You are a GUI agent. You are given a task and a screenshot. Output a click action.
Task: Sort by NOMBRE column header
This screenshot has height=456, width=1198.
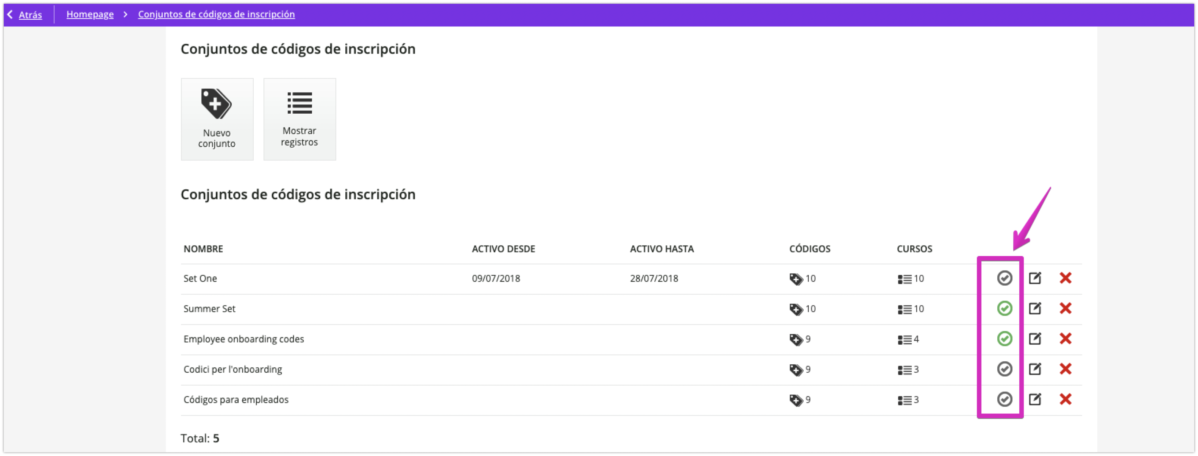[203, 249]
